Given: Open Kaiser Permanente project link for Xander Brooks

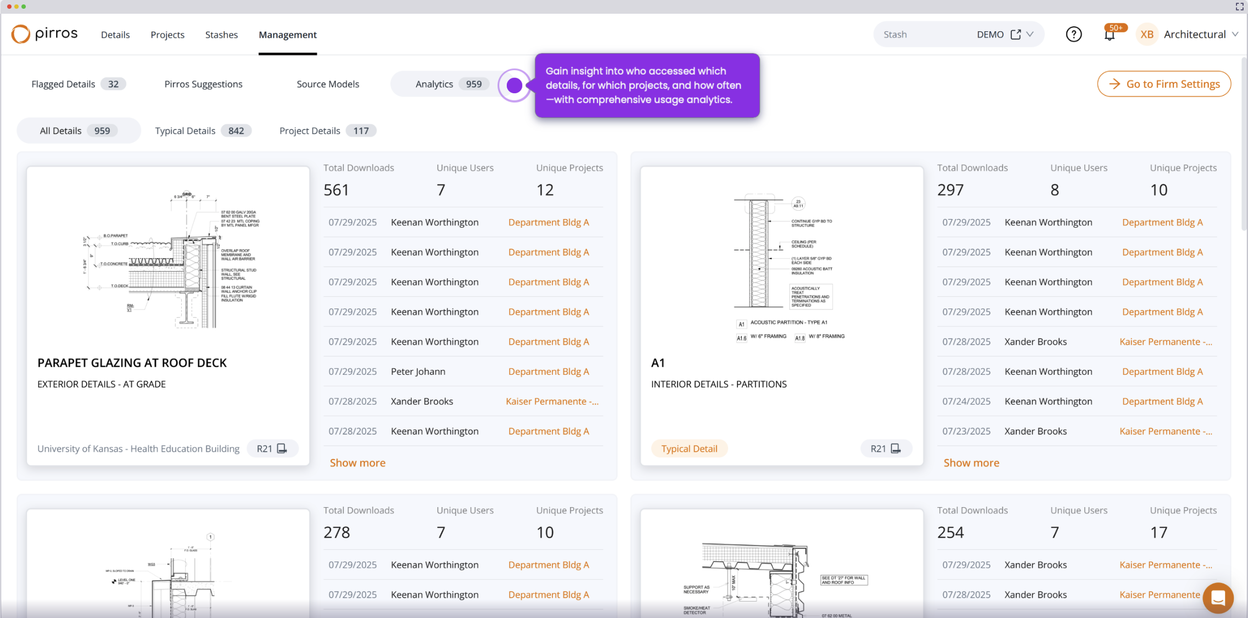Looking at the screenshot, I should [x=552, y=401].
